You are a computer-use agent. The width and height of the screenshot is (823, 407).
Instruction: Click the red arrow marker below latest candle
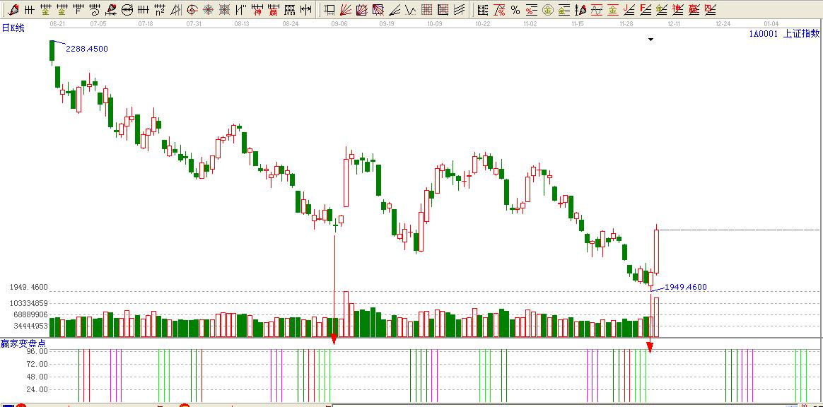(650, 346)
